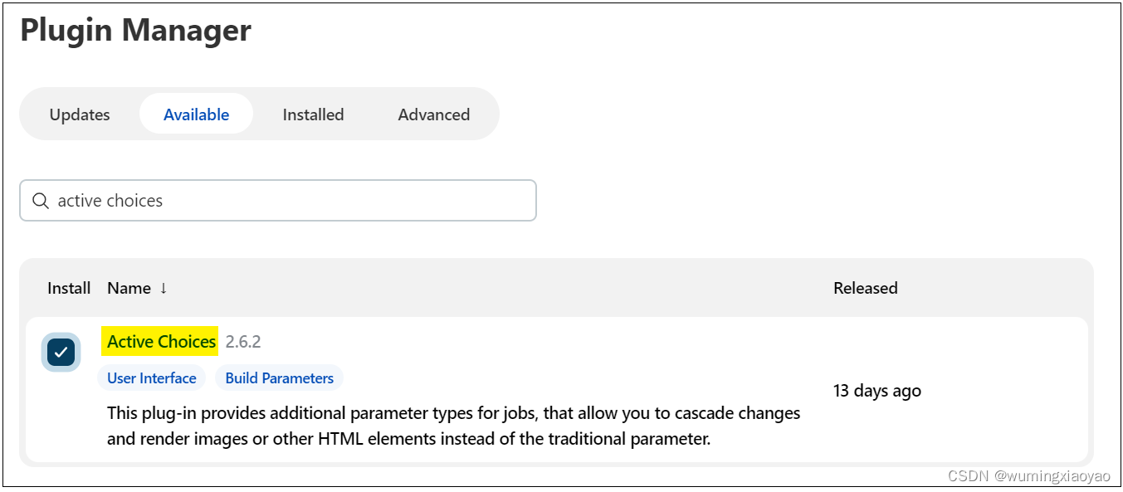Click the magnifier icon in search box
Viewport: 1123px width, 492px height.
40,201
